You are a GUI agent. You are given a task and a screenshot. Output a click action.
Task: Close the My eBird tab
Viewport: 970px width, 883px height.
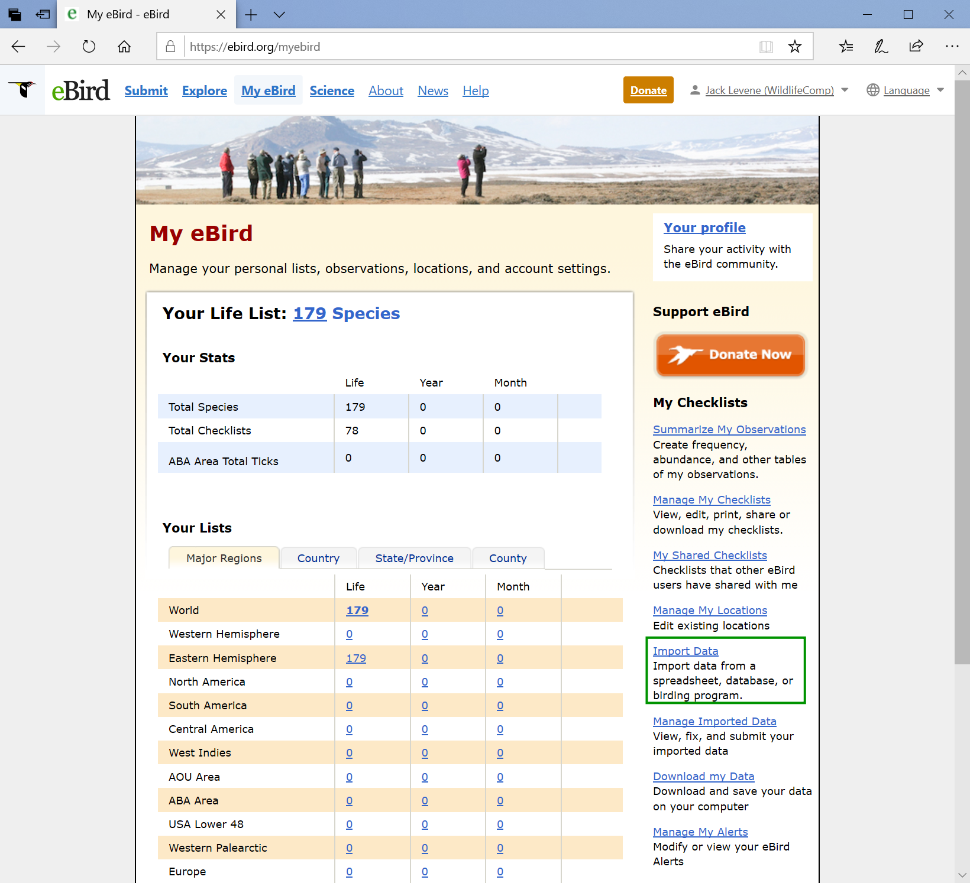click(221, 15)
